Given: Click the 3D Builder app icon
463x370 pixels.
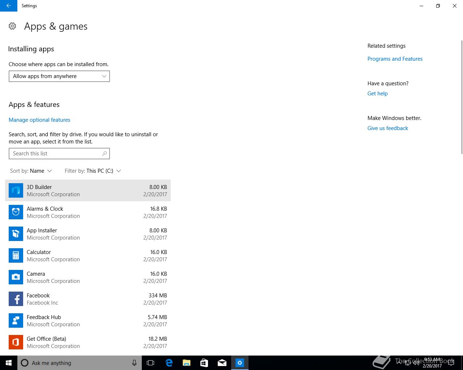Looking at the screenshot, I should tap(16, 190).
